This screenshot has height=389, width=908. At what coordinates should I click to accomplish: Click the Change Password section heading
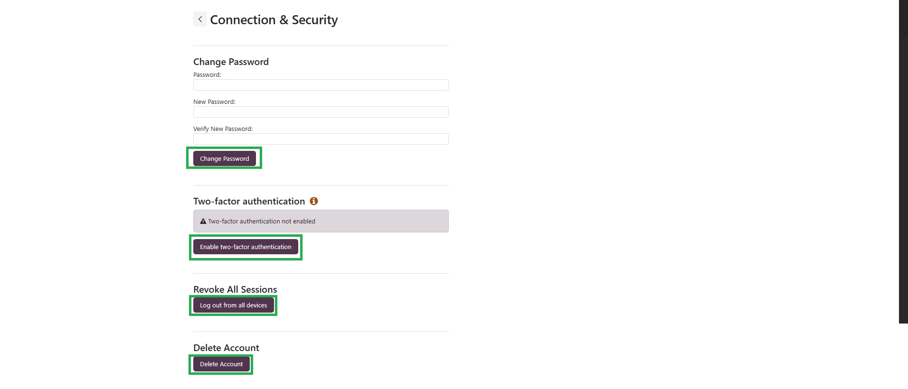coord(231,62)
